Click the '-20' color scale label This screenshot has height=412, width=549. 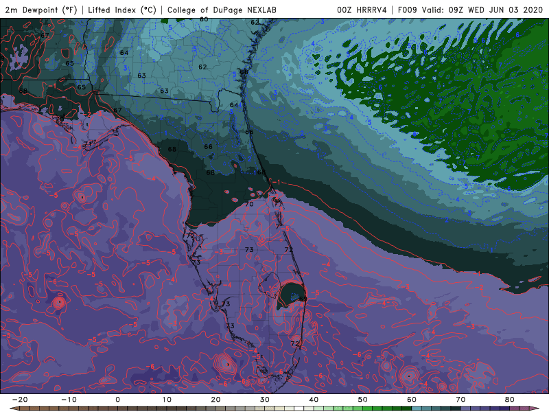pos(20,400)
